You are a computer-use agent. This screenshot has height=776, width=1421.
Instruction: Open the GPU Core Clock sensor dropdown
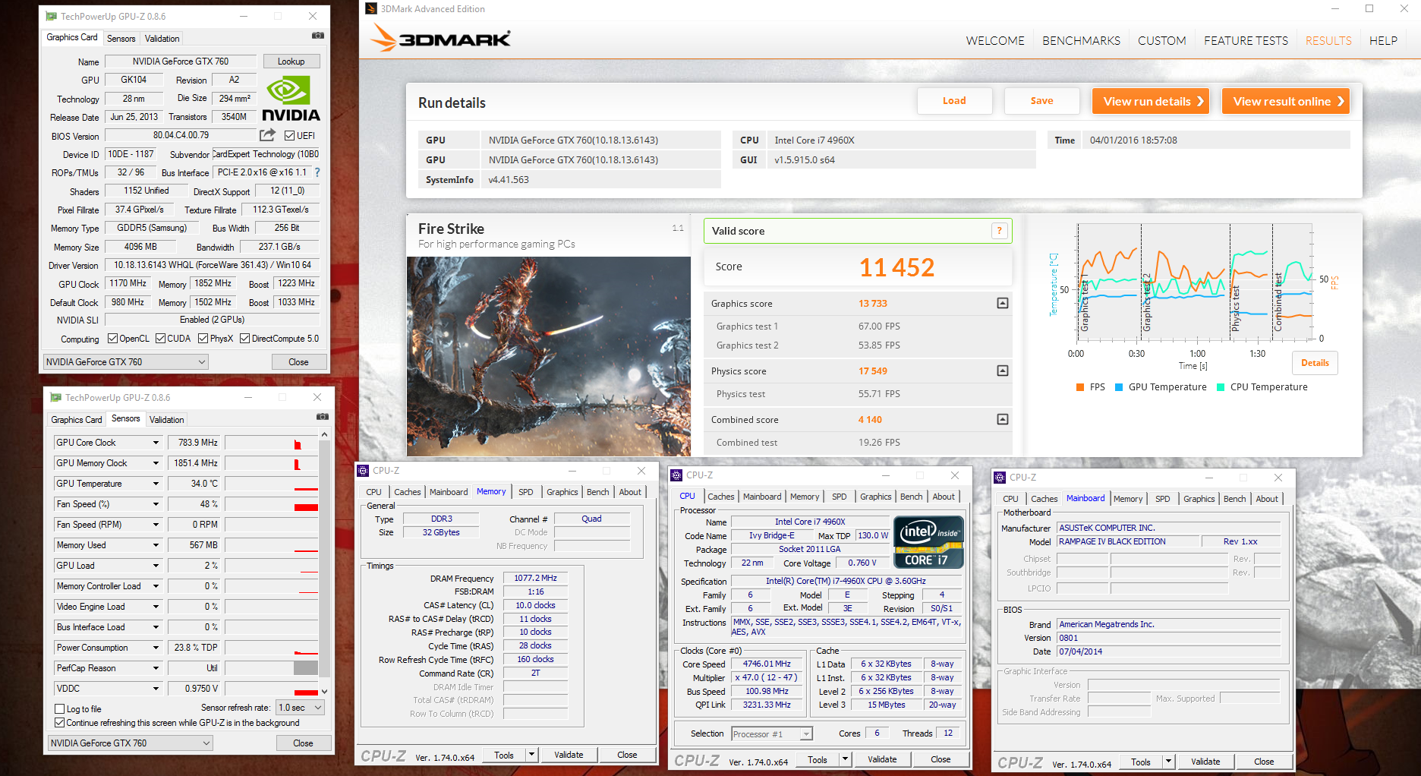pyautogui.click(x=156, y=443)
